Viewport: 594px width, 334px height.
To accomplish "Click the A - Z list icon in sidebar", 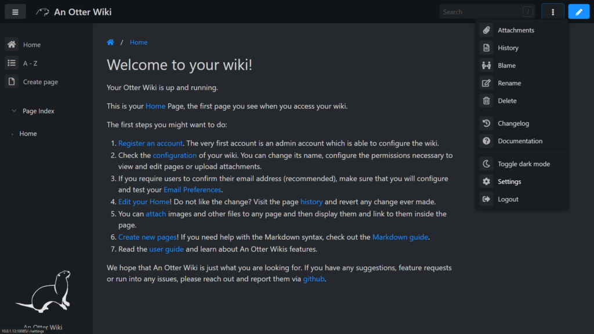I will (12, 63).
